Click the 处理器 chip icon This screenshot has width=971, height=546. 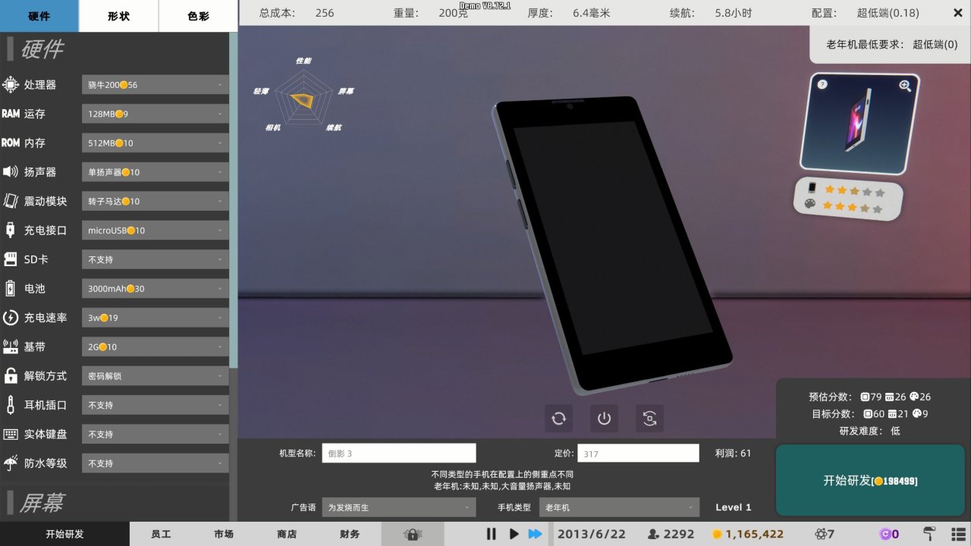[x=11, y=85]
